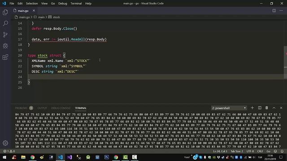Click XMLName on line 21
This screenshot has width=287, height=161.
point(39,61)
